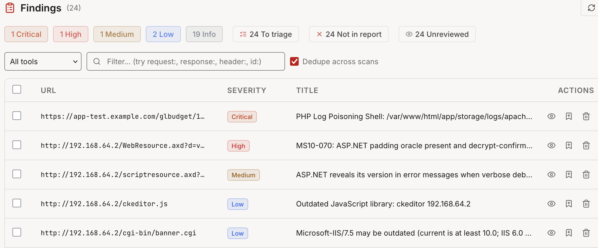The image size is (598, 248).
Task: Focus the Filter search field
Action: pyautogui.click(x=186, y=61)
